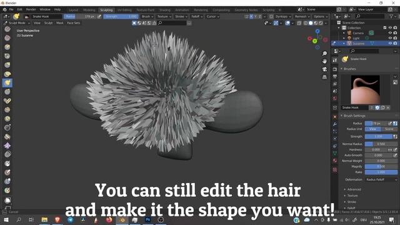400x225 pixels.
Task: Toggle the Collection exclude checkbox
Action: 385,27
